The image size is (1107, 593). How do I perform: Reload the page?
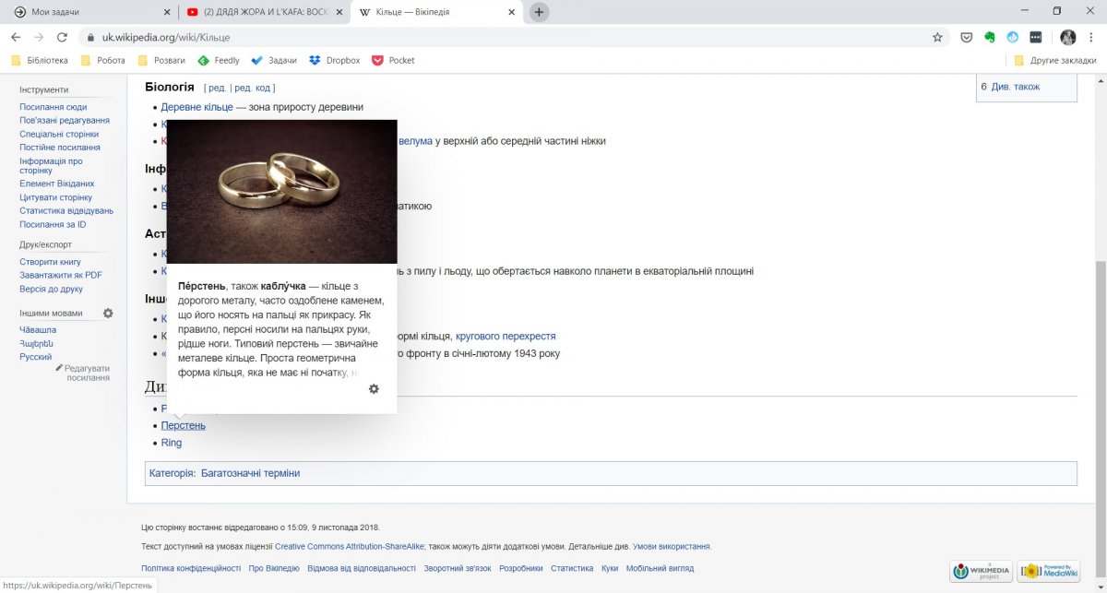pyautogui.click(x=62, y=38)
